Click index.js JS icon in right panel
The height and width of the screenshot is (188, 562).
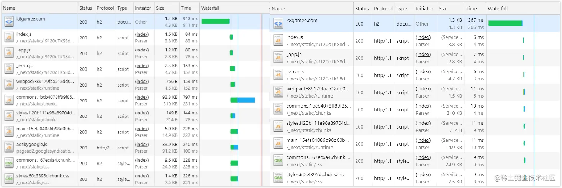tap(278, 41)
